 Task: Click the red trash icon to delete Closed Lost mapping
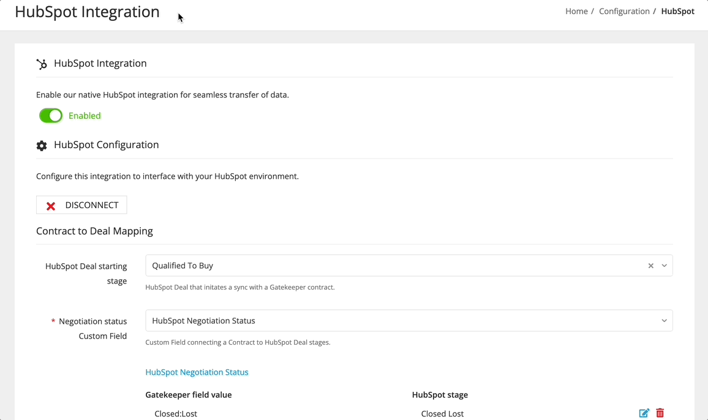(x=660, y=413)
